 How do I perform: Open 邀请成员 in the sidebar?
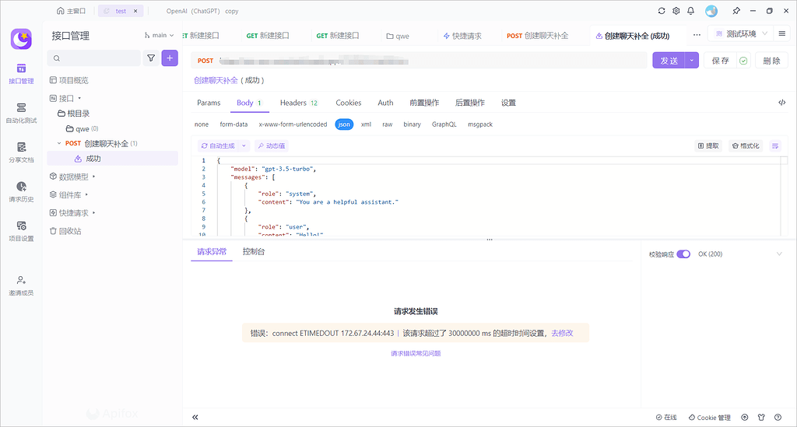[21, 285]
